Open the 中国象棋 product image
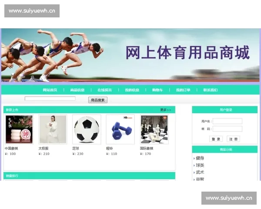This screenshot has height=209, width=261. coord(19,129)
